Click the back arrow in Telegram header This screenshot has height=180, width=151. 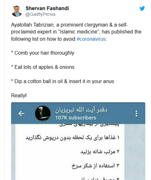click(x=22, y=113)
